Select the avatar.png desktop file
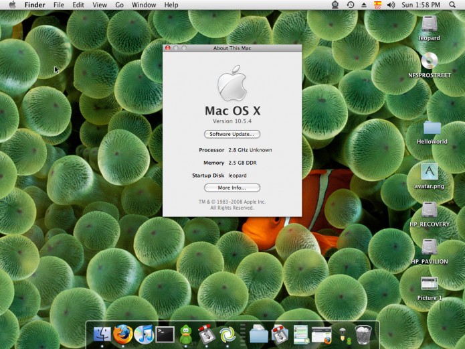 [430, 176]
